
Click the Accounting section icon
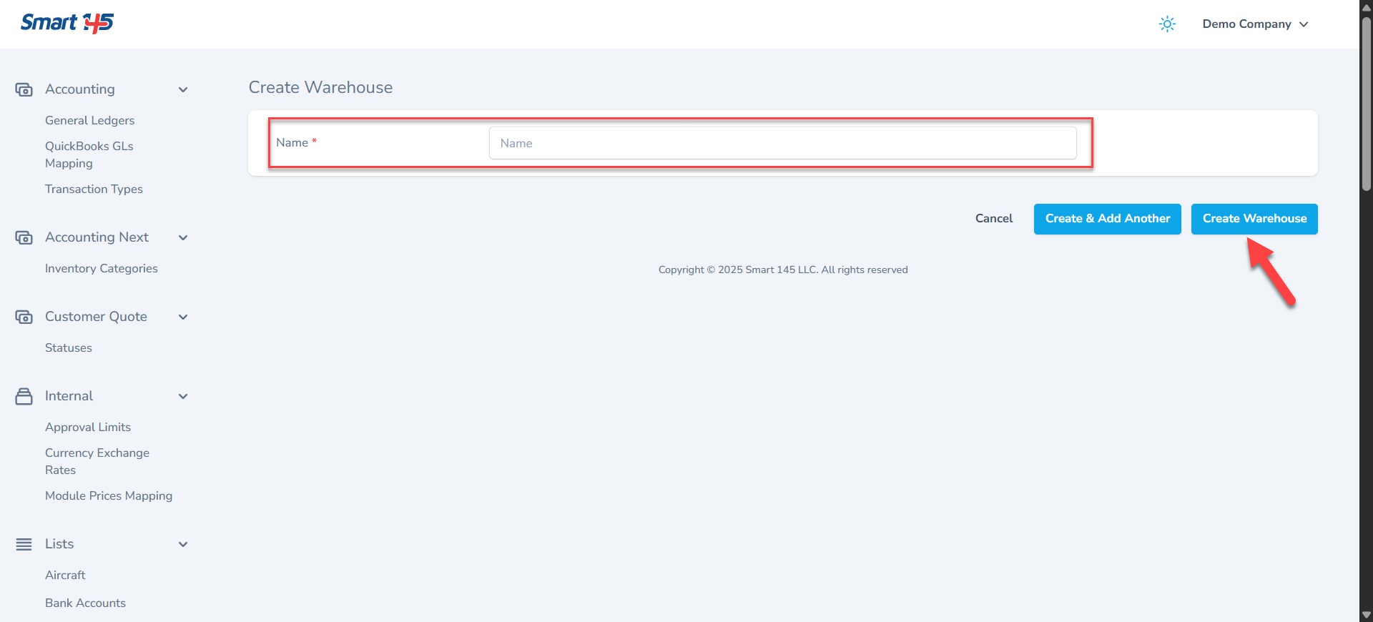point(24,89)
